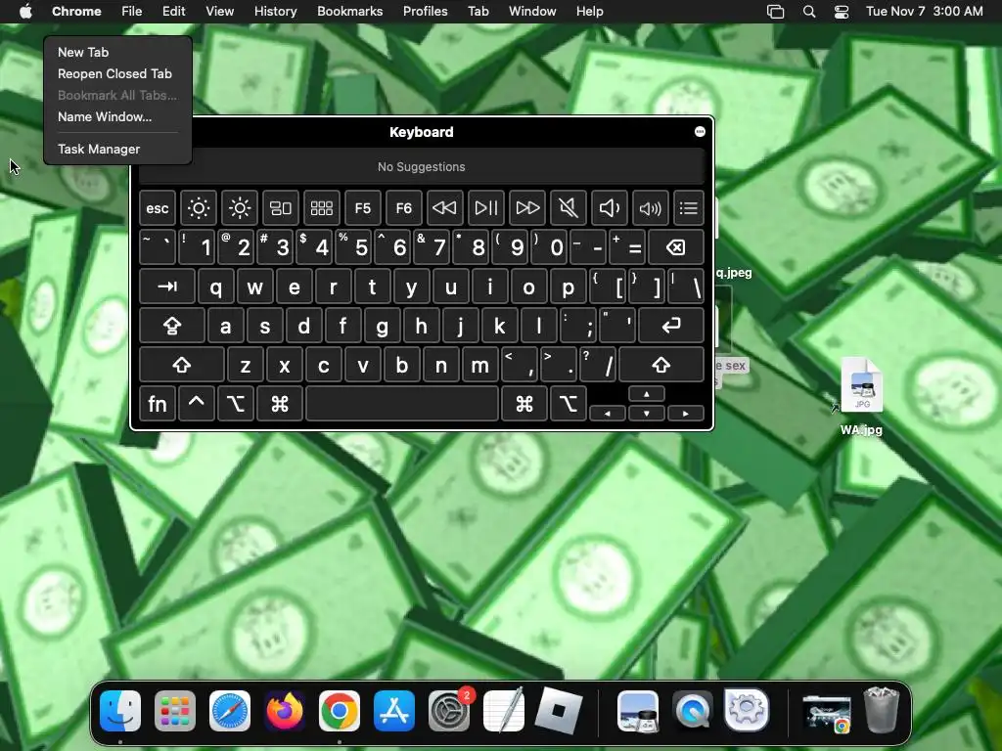Toggle the right shift key

(661, 365)
